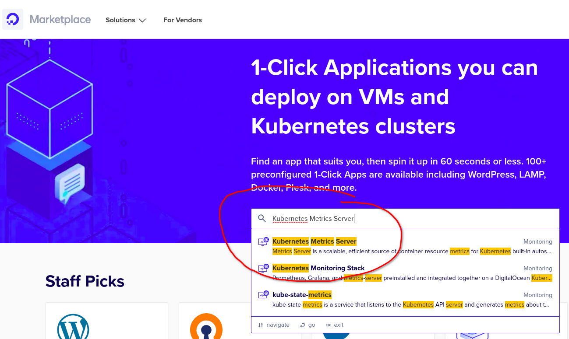Screen dimensions: 569x339
Task: Click the Prometheus, Grafana description text
Action: point(412,278)
